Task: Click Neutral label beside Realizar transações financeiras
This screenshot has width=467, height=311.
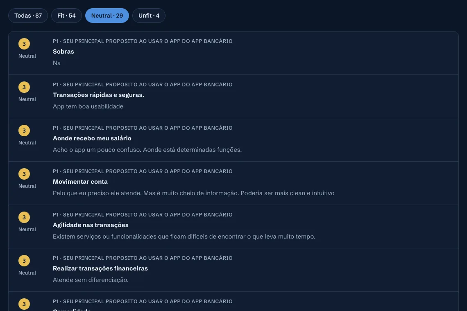Action: (x=27, y=273)
